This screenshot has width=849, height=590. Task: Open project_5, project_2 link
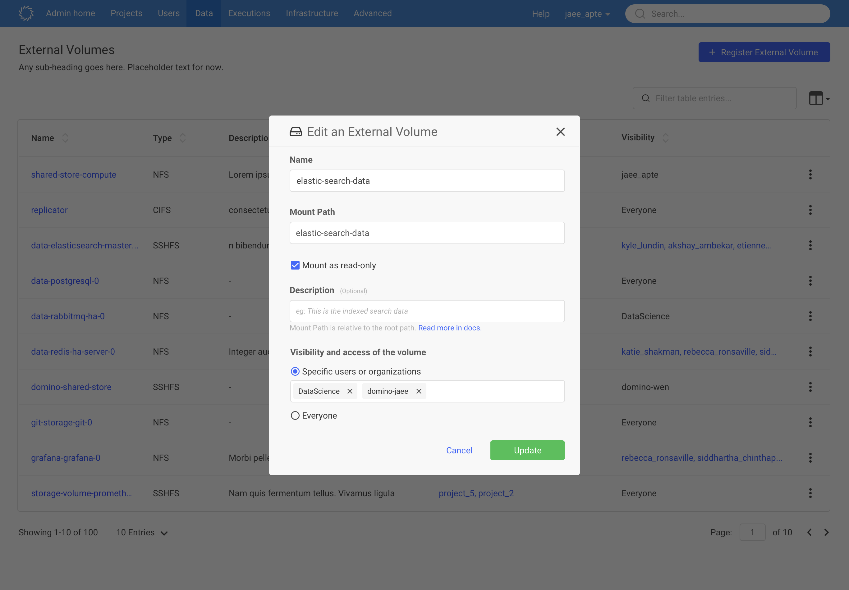point(476,493)
